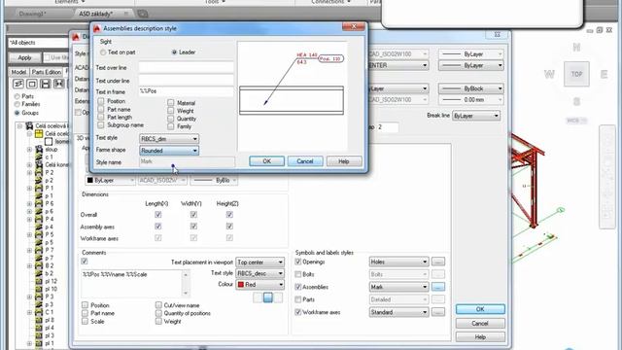Click the browse button next to Workframe axes Standard
The height and width of the screenshot is (350, 622).
coord(438,312)
